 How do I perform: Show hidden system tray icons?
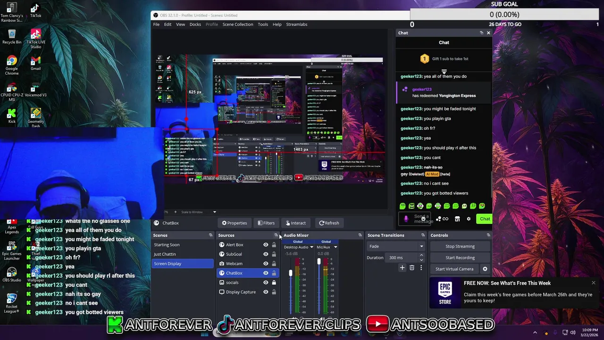[x=535, y=332]
